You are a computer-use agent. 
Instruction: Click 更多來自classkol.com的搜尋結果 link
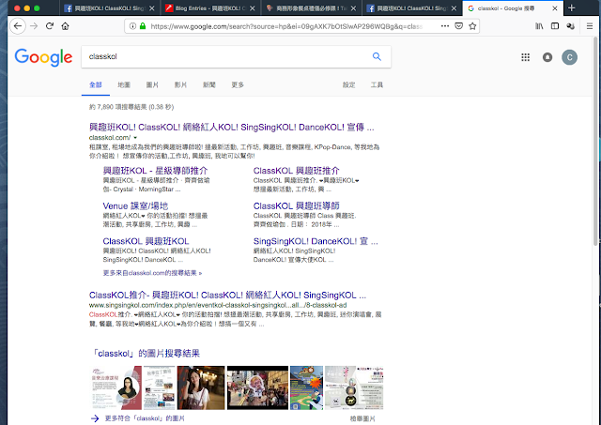(152, 273)
